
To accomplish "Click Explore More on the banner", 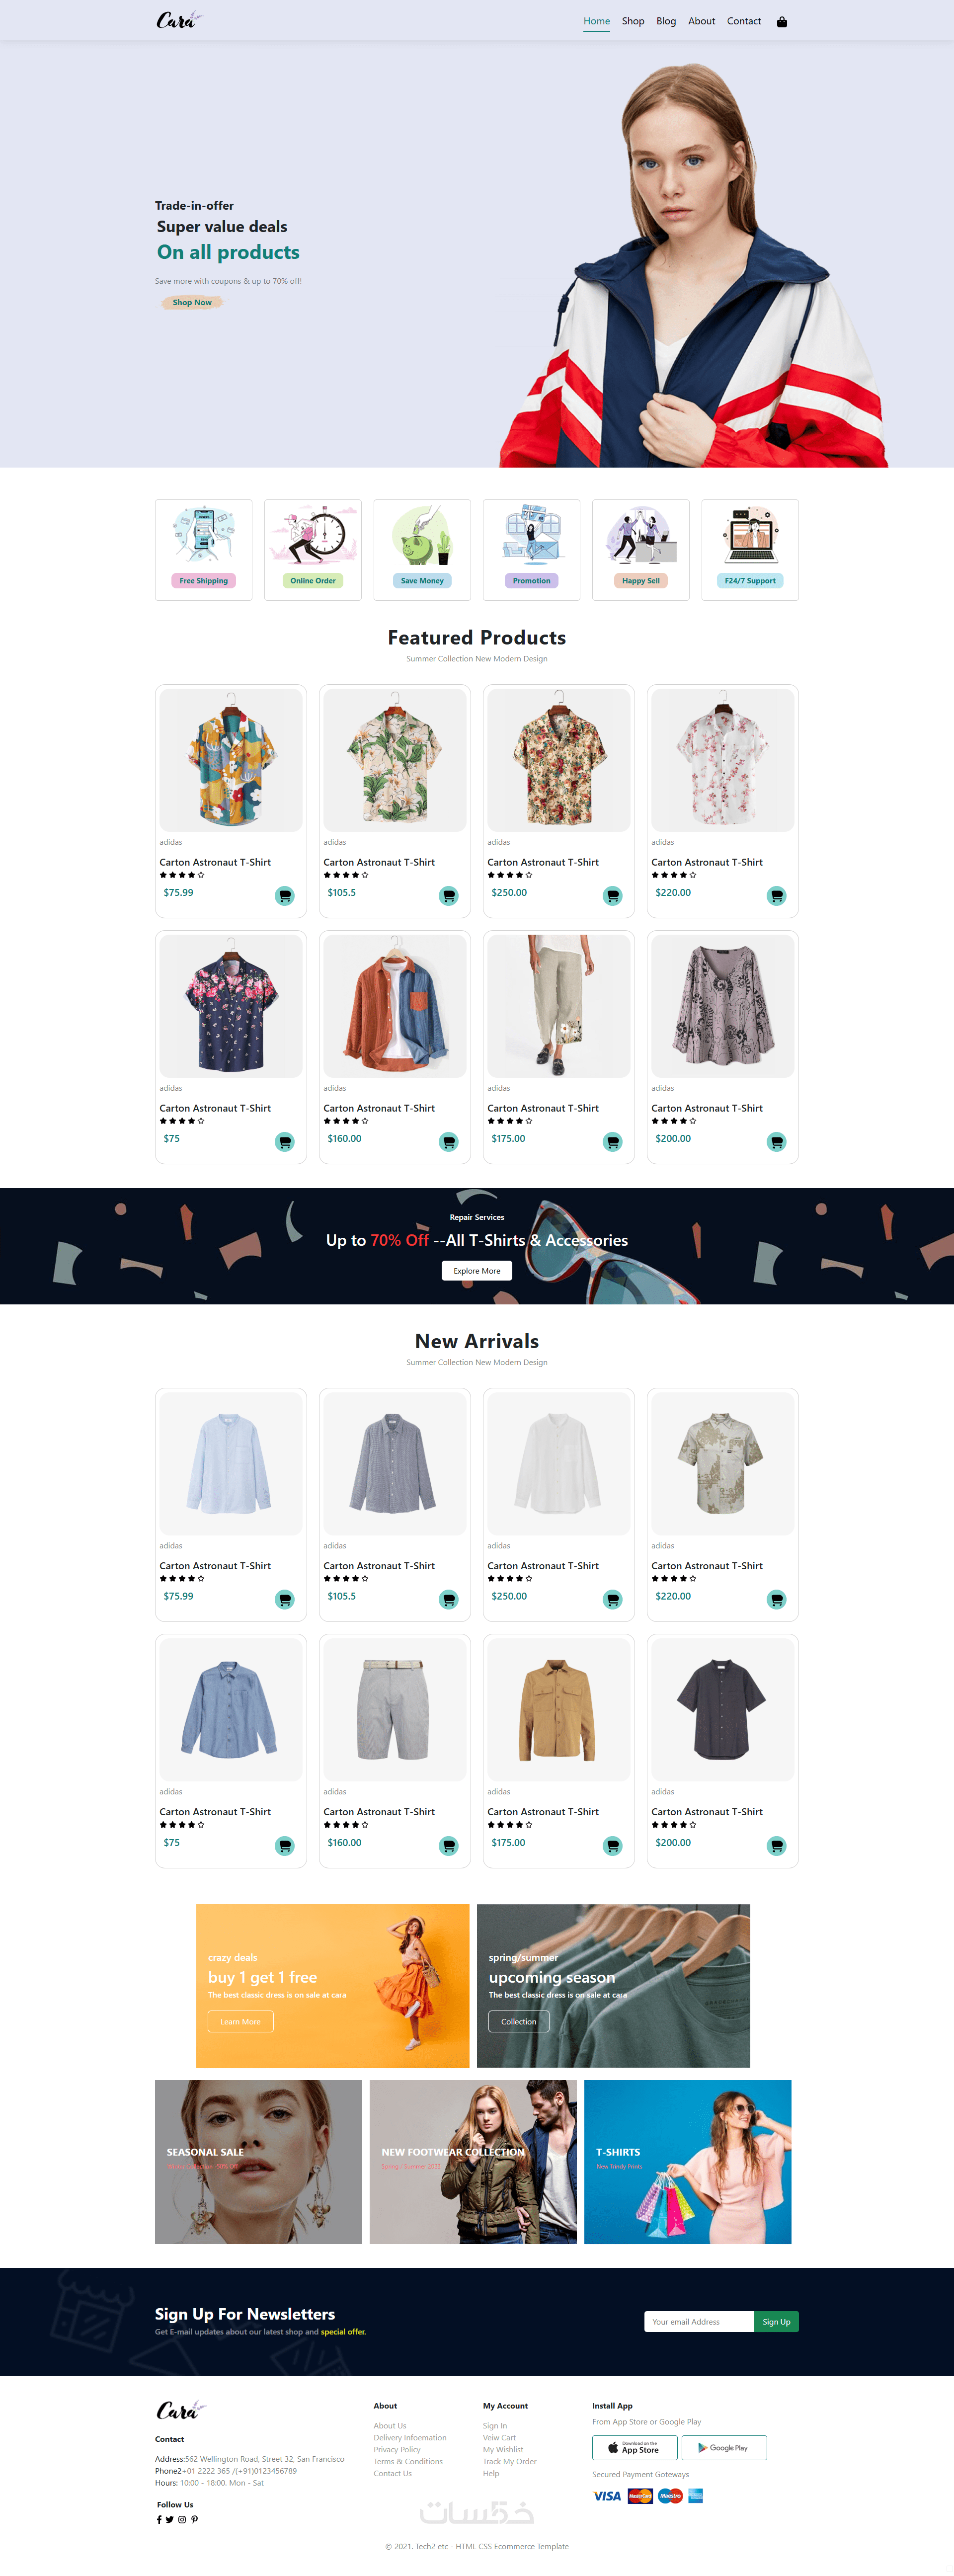I will [x=477, y=1271].
